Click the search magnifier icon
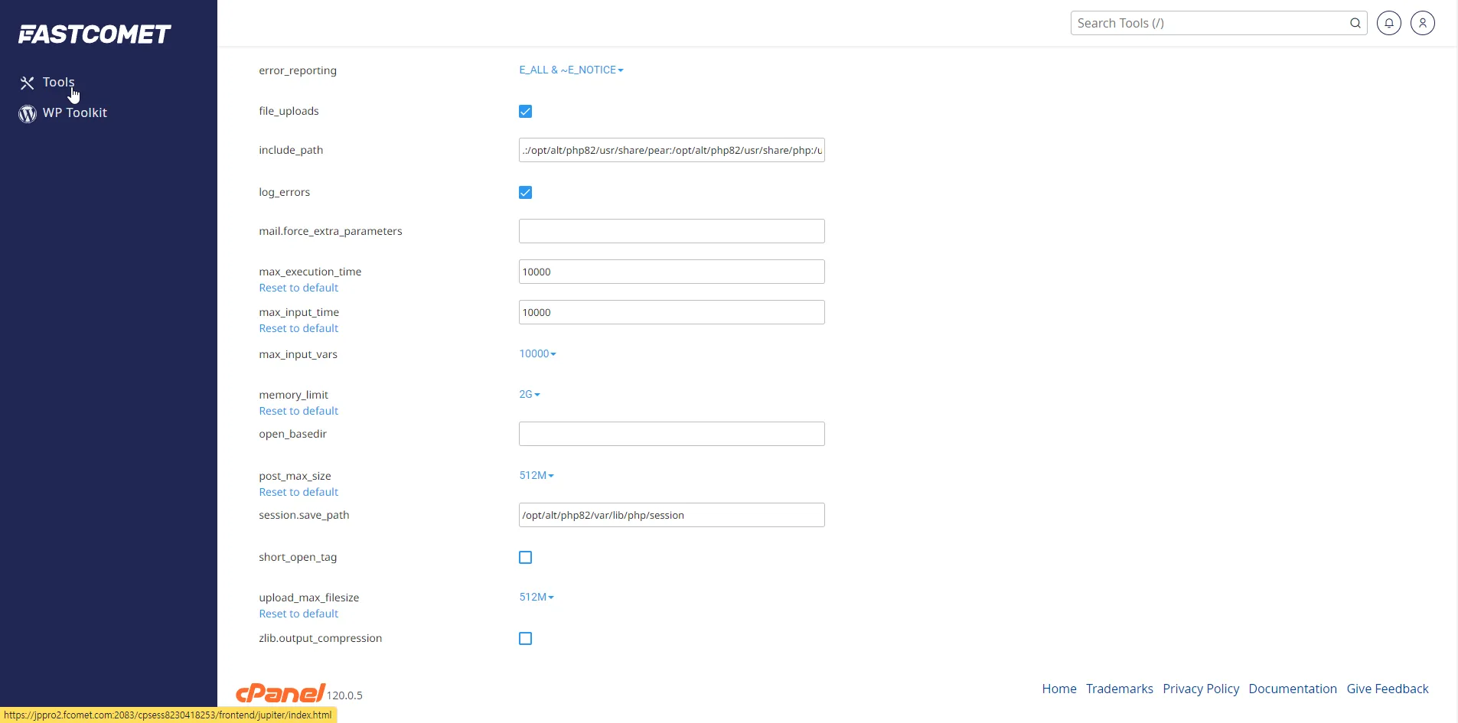1458x723 pixels. click(x=1355, y=23)
